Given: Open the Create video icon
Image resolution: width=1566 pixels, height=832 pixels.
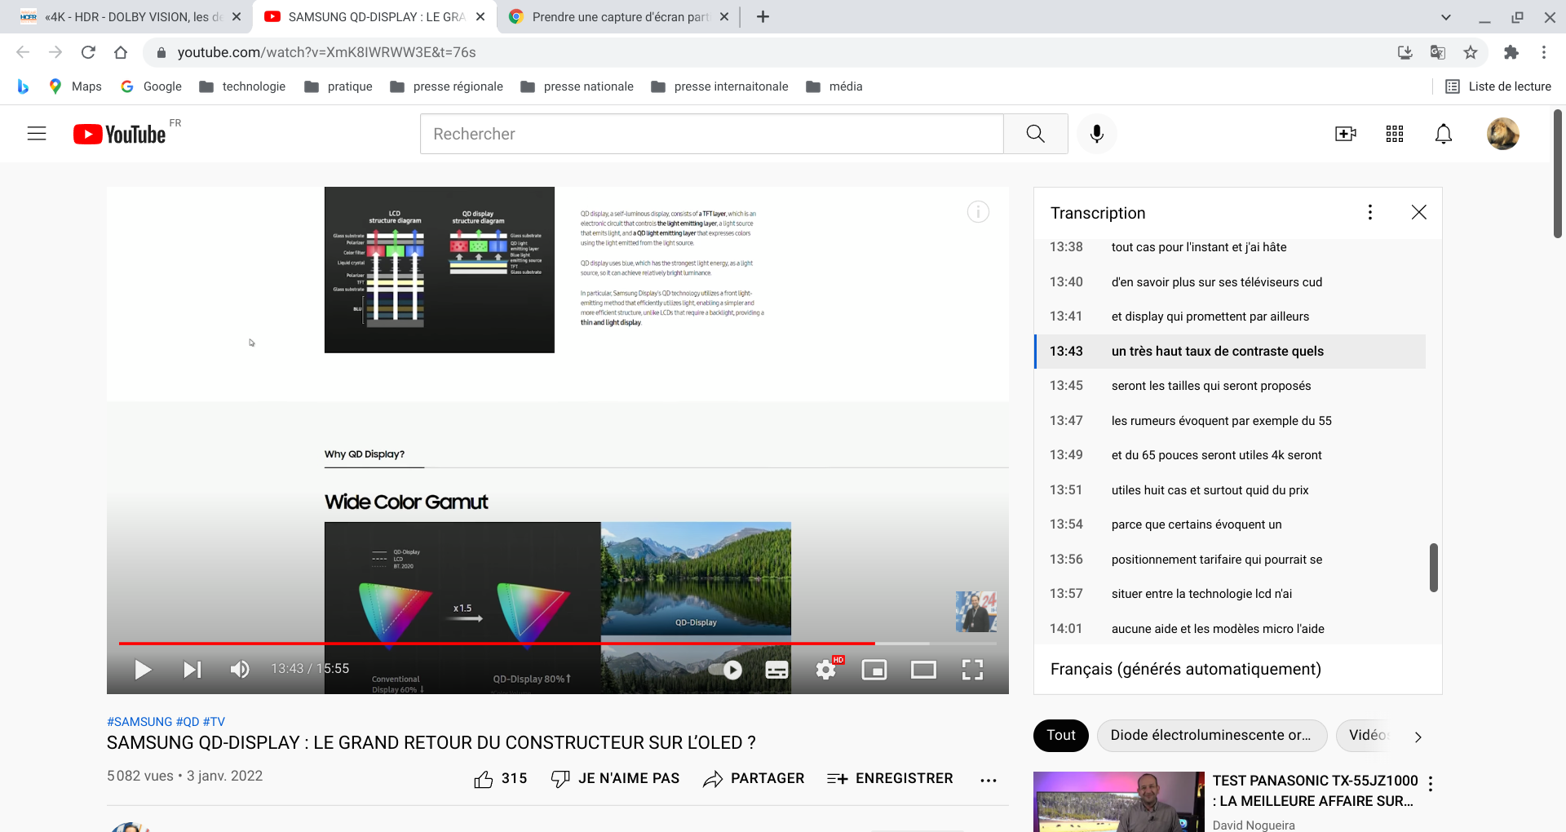Looking at the screenshot, I should tap(1345, 134).
